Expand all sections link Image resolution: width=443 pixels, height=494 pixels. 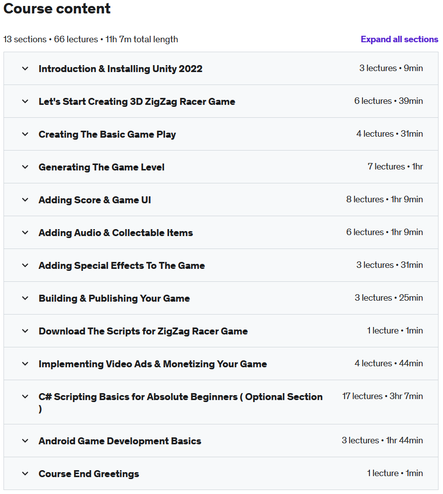[399, 39]
